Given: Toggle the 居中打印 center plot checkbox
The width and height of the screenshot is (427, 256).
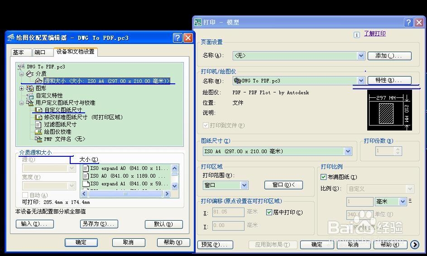Looking at the screenshot, I should point(269,212).
